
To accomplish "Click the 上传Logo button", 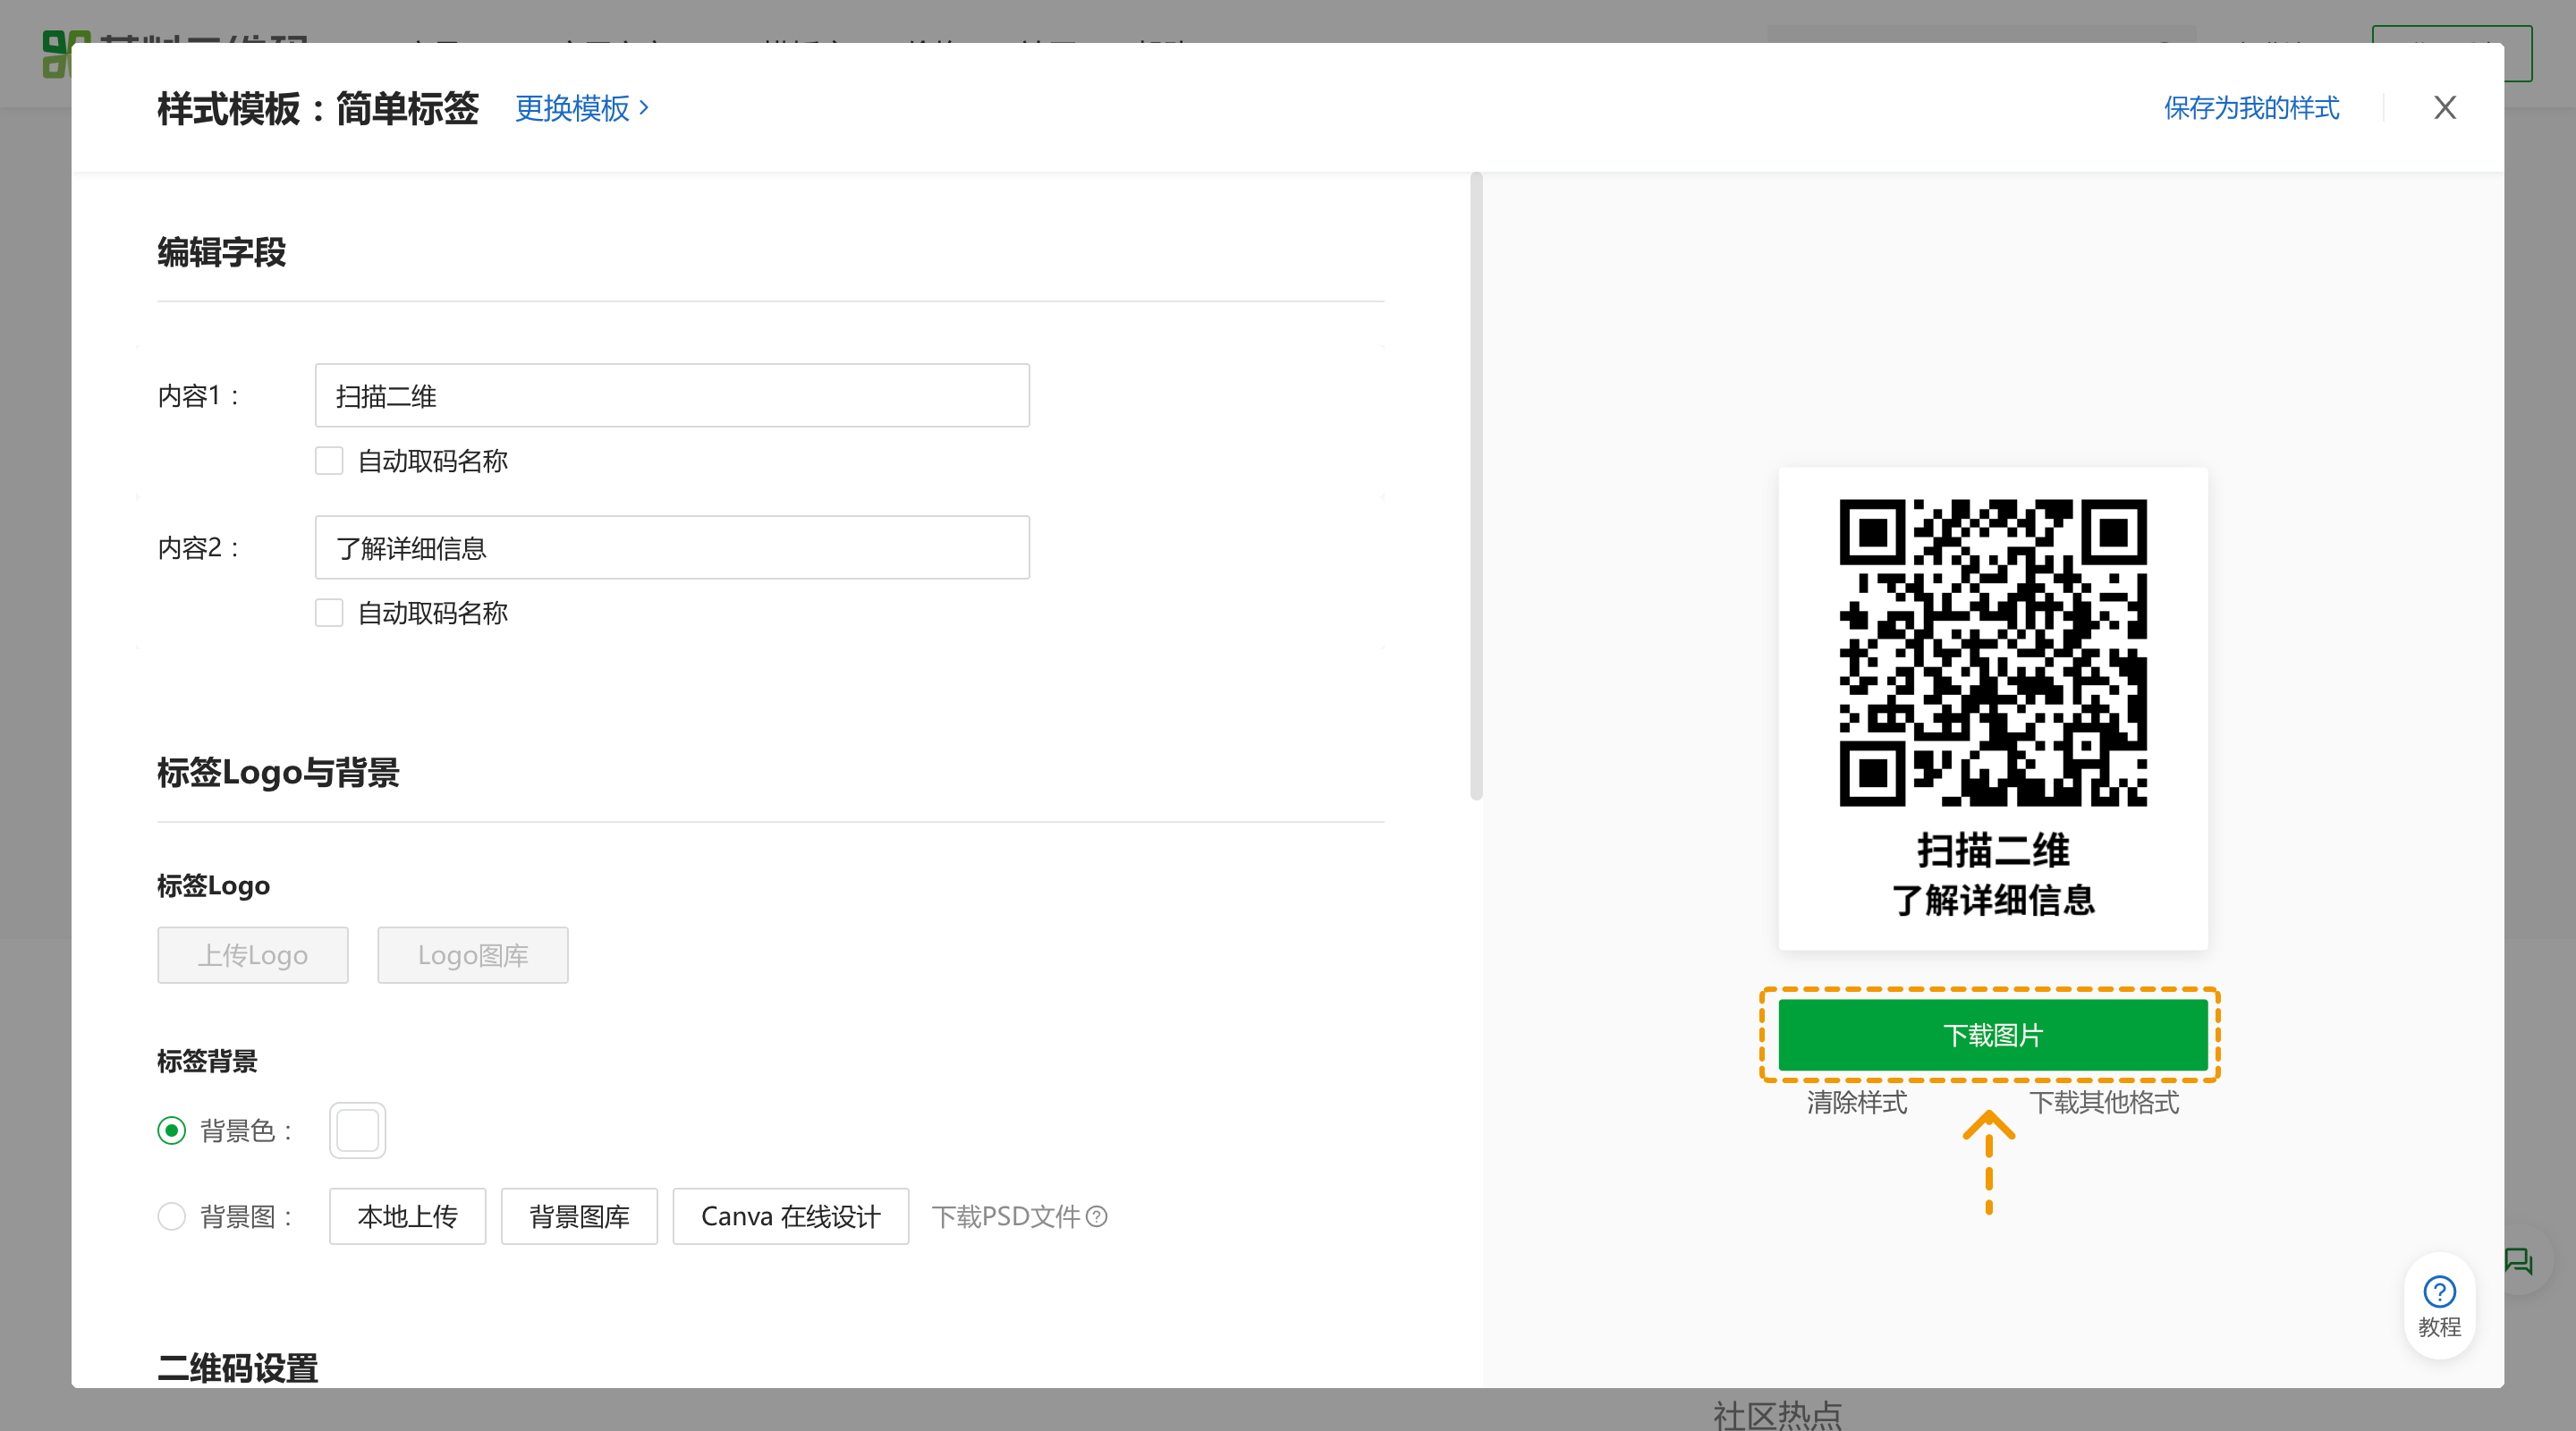I will [x=253, y=956].
